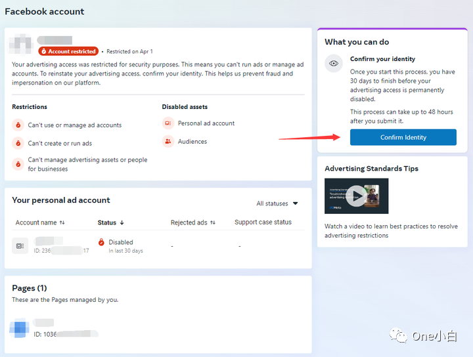Click the Your personal ad account heading

tap(61, 200)
